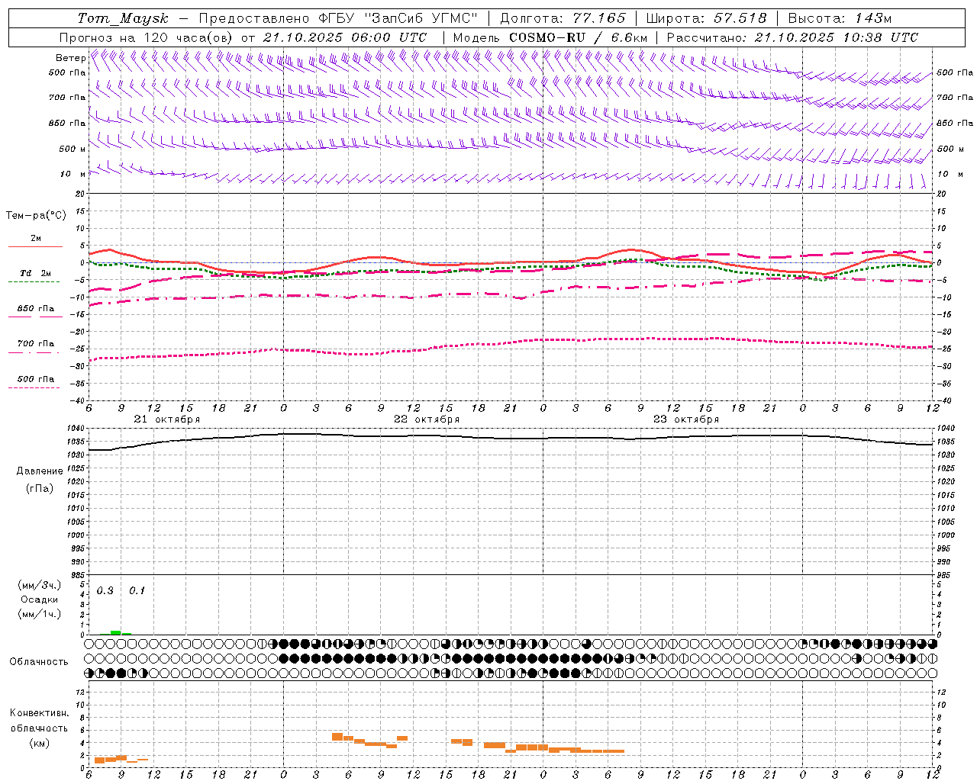
Task: Click the Ветер wind panel label
Action: point(70,58)
